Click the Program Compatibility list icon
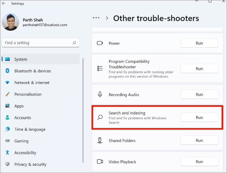Image resolution: width=227 pixels, height=173 pixels. pyautogui.click(x=100, y=69)
